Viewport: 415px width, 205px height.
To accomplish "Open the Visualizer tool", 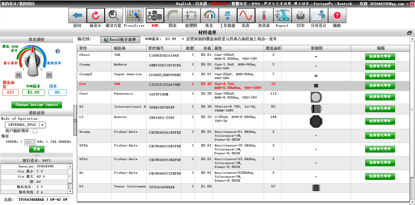I will pos(134,15).
